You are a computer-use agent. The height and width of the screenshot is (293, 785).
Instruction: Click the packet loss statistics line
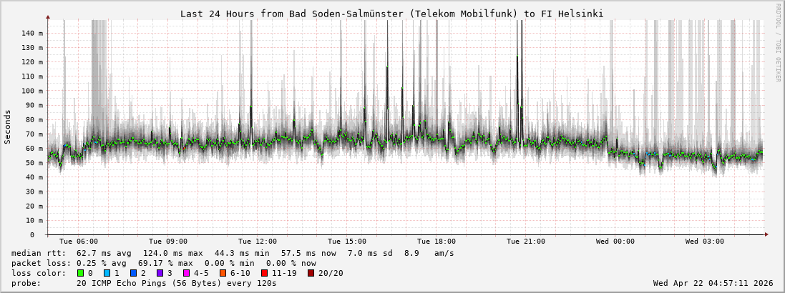(x=163, y=263)
